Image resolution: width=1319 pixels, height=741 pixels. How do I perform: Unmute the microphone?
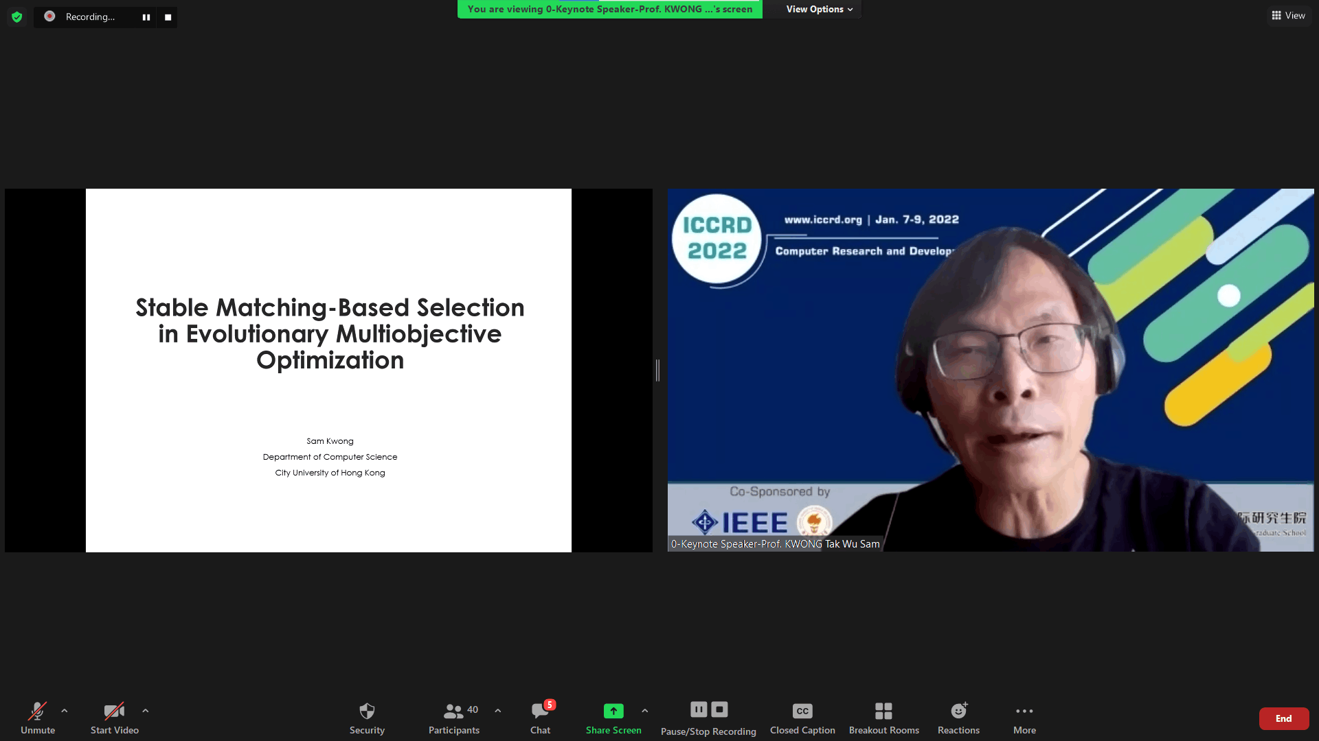click(x=38, y=718)
